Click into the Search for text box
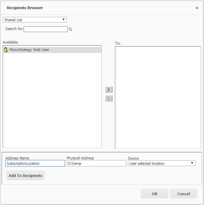Image resolution: width=204 pixels, height=205 pixels. [x=45, y=29]
